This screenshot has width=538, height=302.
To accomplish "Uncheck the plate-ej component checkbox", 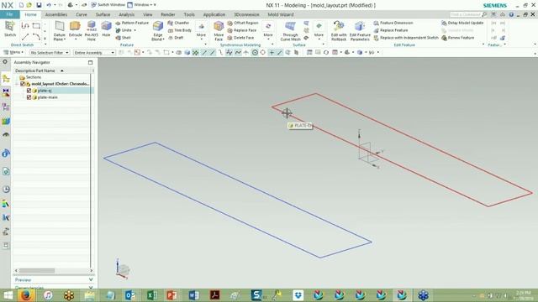I will [29, 91].
